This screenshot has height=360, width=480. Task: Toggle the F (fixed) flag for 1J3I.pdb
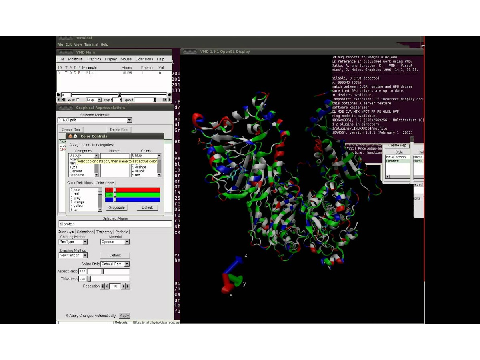tap(79, 73)
